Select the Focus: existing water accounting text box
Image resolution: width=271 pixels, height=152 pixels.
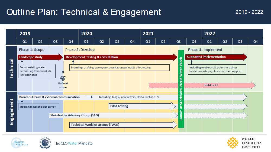(x=37, y=71)
